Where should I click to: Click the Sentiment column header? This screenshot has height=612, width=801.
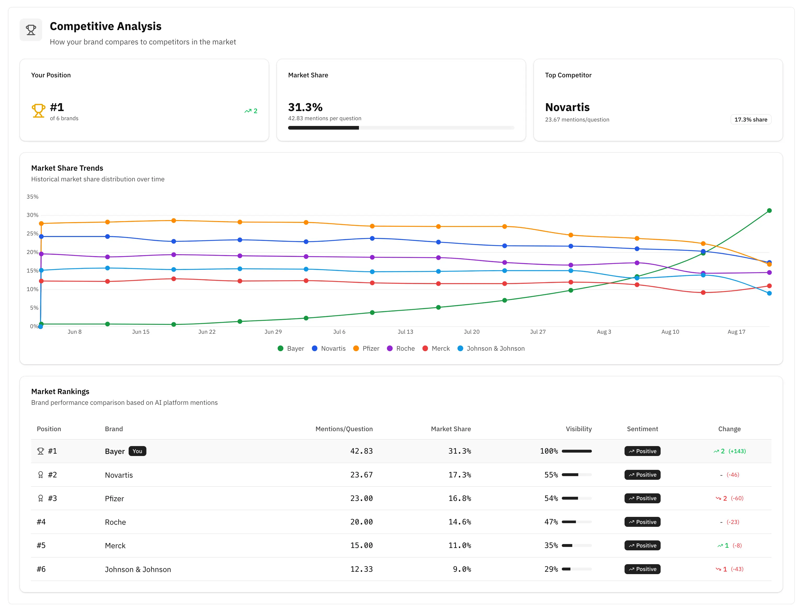pyautogui.click(x=643, y=429)
